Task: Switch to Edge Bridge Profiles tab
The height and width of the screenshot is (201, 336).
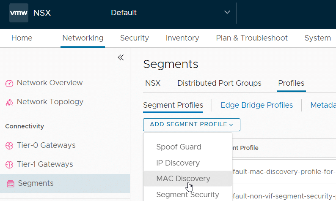Action: pyautogui.click(x=256, y=105)
